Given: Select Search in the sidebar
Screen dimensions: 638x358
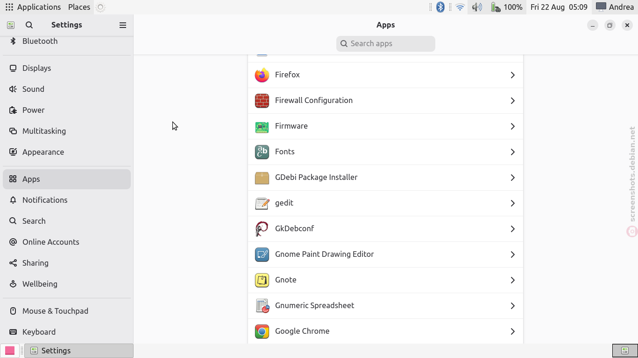Looking at the screenshot, I should (x=67, y=221).
